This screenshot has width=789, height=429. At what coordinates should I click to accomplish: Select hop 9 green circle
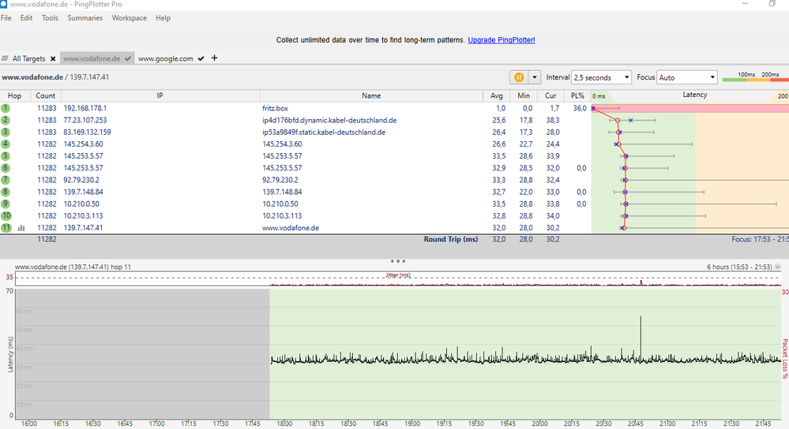click(6, 203)
